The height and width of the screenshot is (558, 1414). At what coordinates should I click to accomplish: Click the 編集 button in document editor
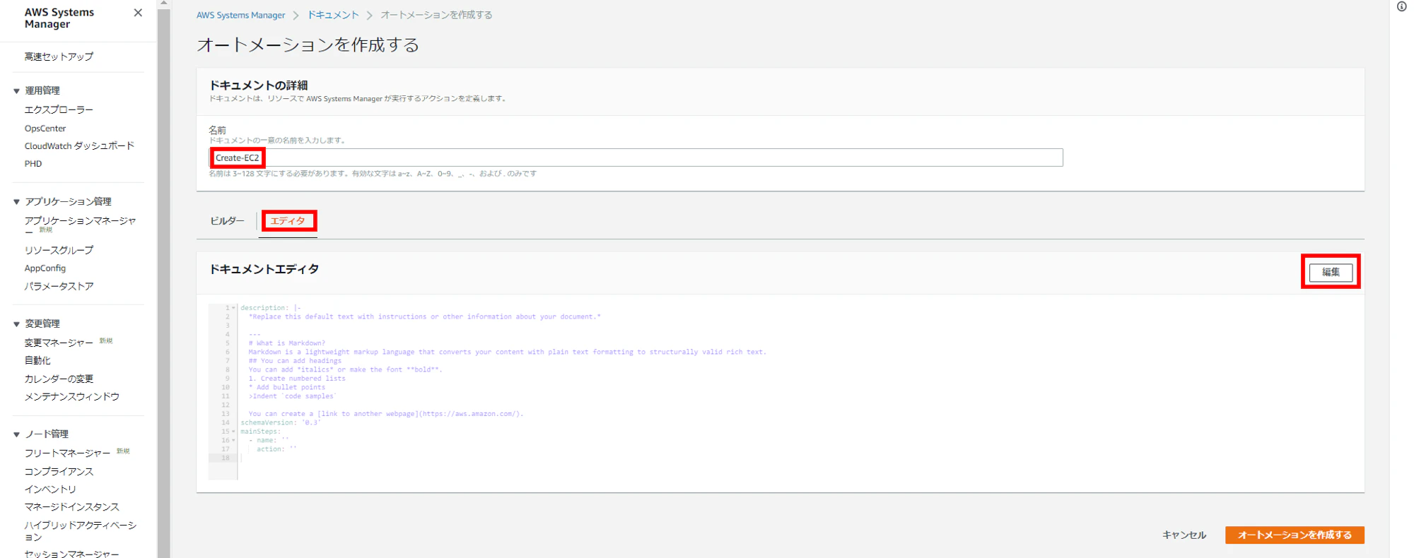1331,272
